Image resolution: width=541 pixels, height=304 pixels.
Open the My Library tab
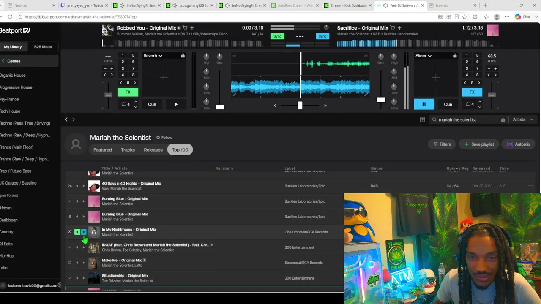13,47
